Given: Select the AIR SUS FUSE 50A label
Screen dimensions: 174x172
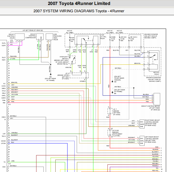Looking at the screenshot, I should 123,39.
